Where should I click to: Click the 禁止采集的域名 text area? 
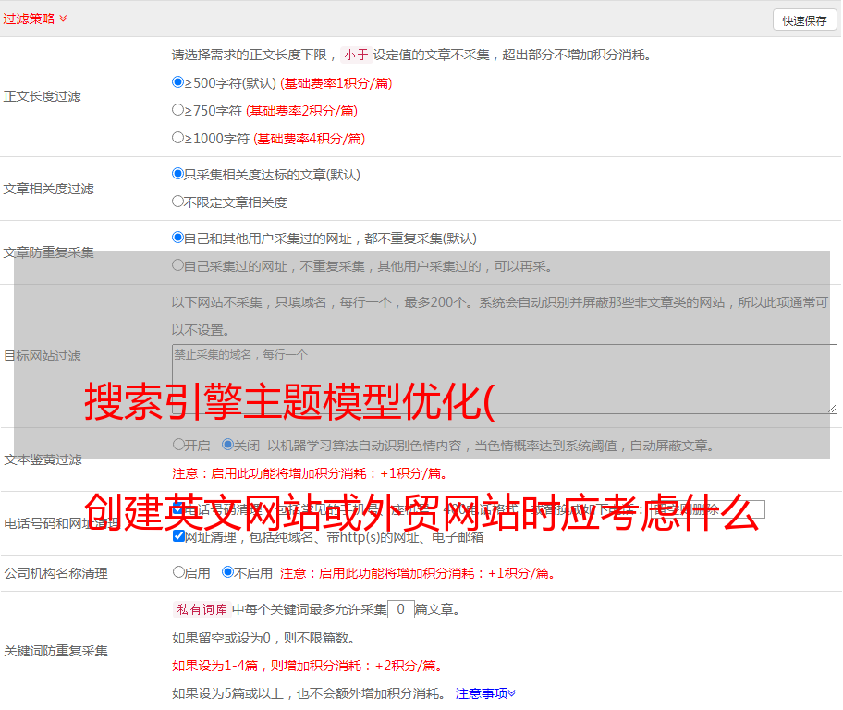click(x=504, y=378)
